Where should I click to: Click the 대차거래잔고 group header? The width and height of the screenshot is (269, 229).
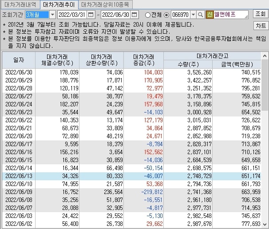(x=212, y=56)
